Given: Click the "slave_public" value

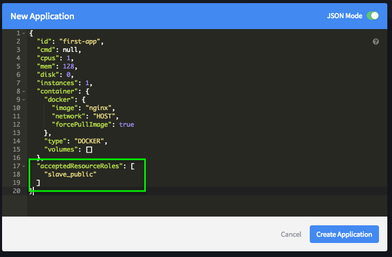Looking at the screenshot, I should click(x=70, y=174).
